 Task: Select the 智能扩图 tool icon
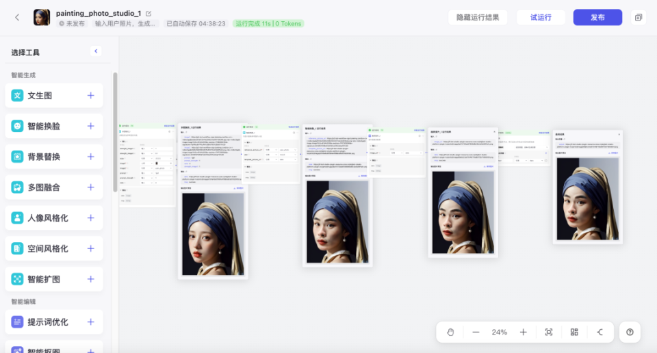[x=17, y=279]
